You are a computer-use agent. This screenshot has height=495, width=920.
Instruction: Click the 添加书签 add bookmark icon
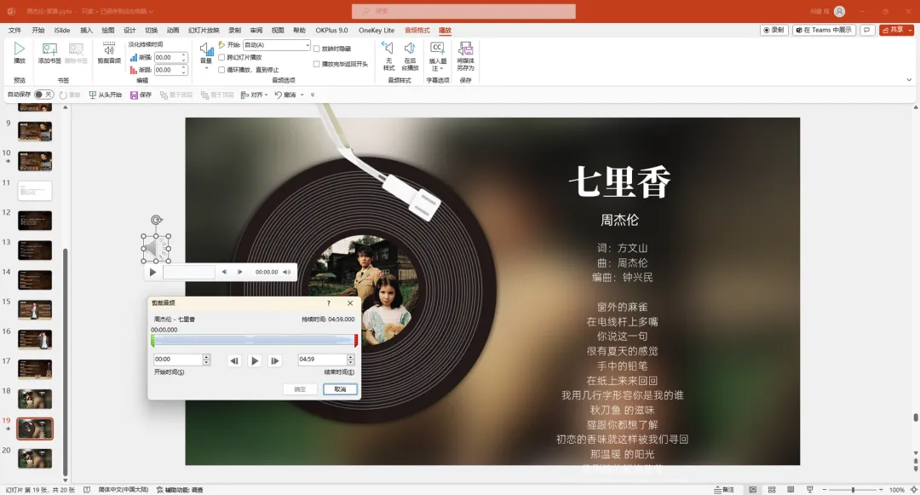coord(50,49)
